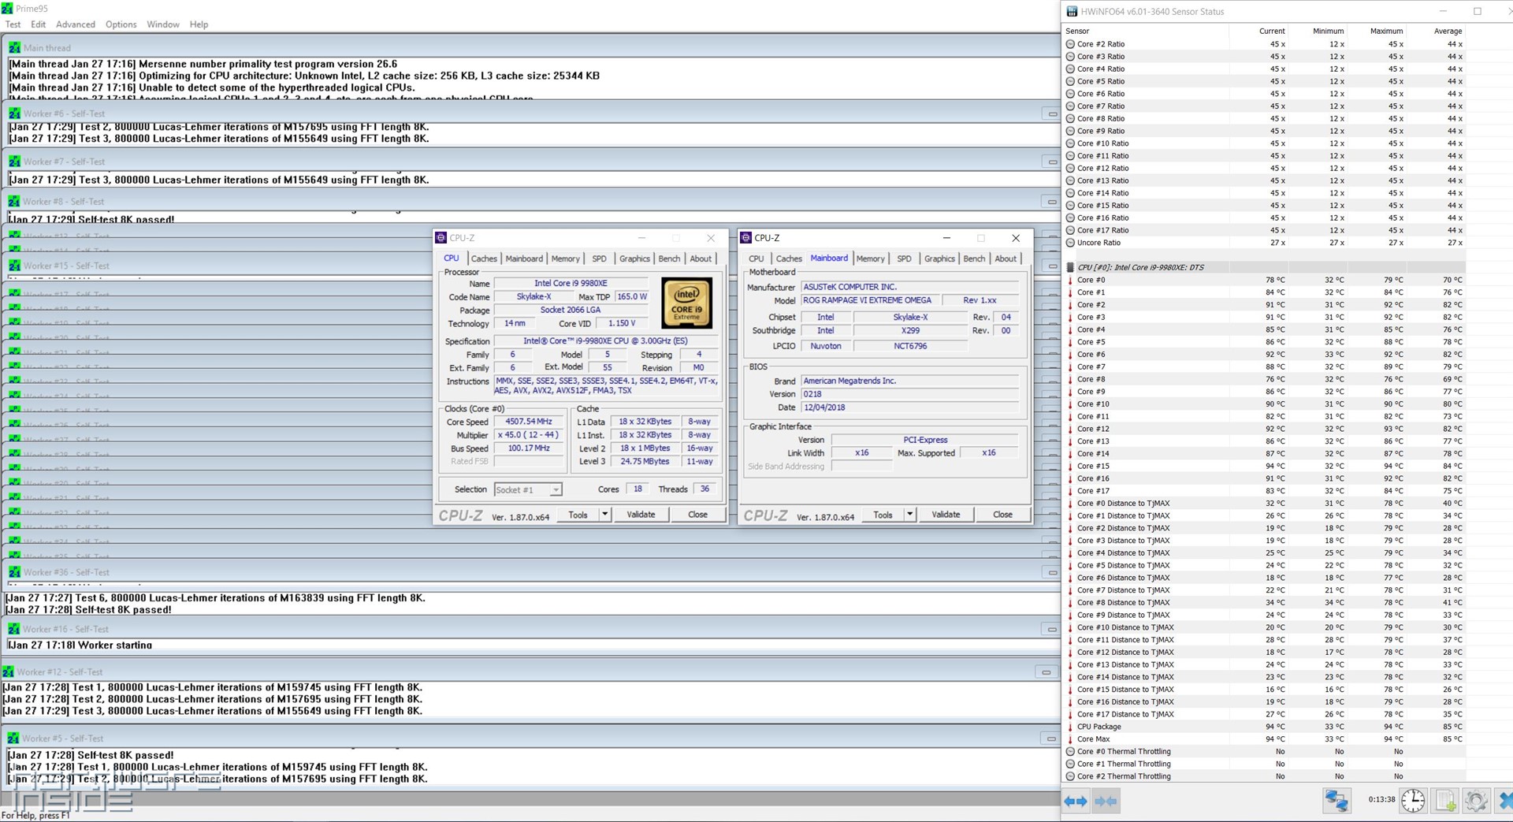Select the Core #15 temperature row
This screenshot has height=822, width=1513.
coord(1265,466)
